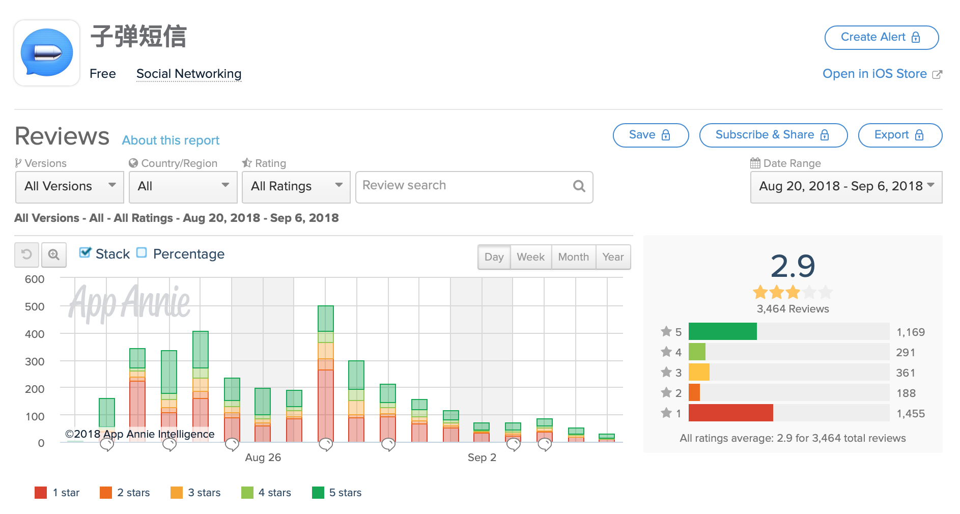Open the Social Networking category link

point(189,74)
